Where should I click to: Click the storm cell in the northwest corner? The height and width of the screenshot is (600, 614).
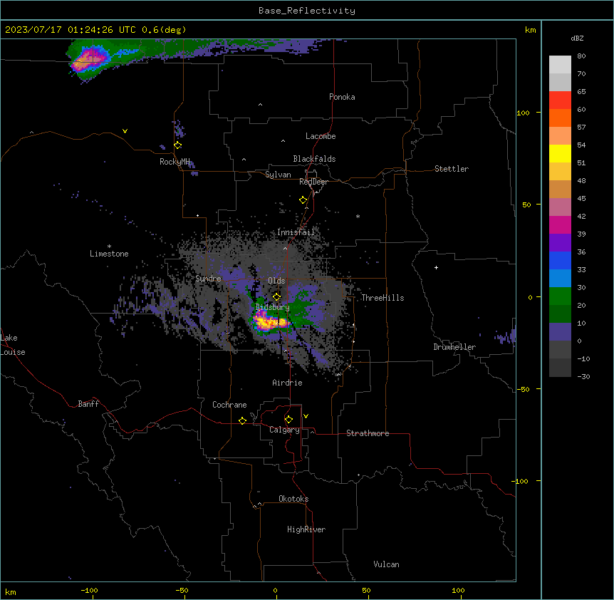[90, 60]
